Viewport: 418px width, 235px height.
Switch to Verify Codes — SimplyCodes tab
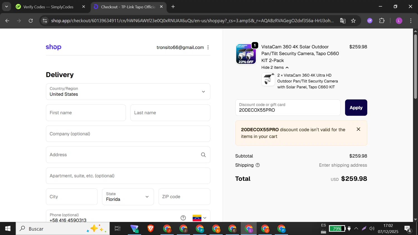point(48,7)
